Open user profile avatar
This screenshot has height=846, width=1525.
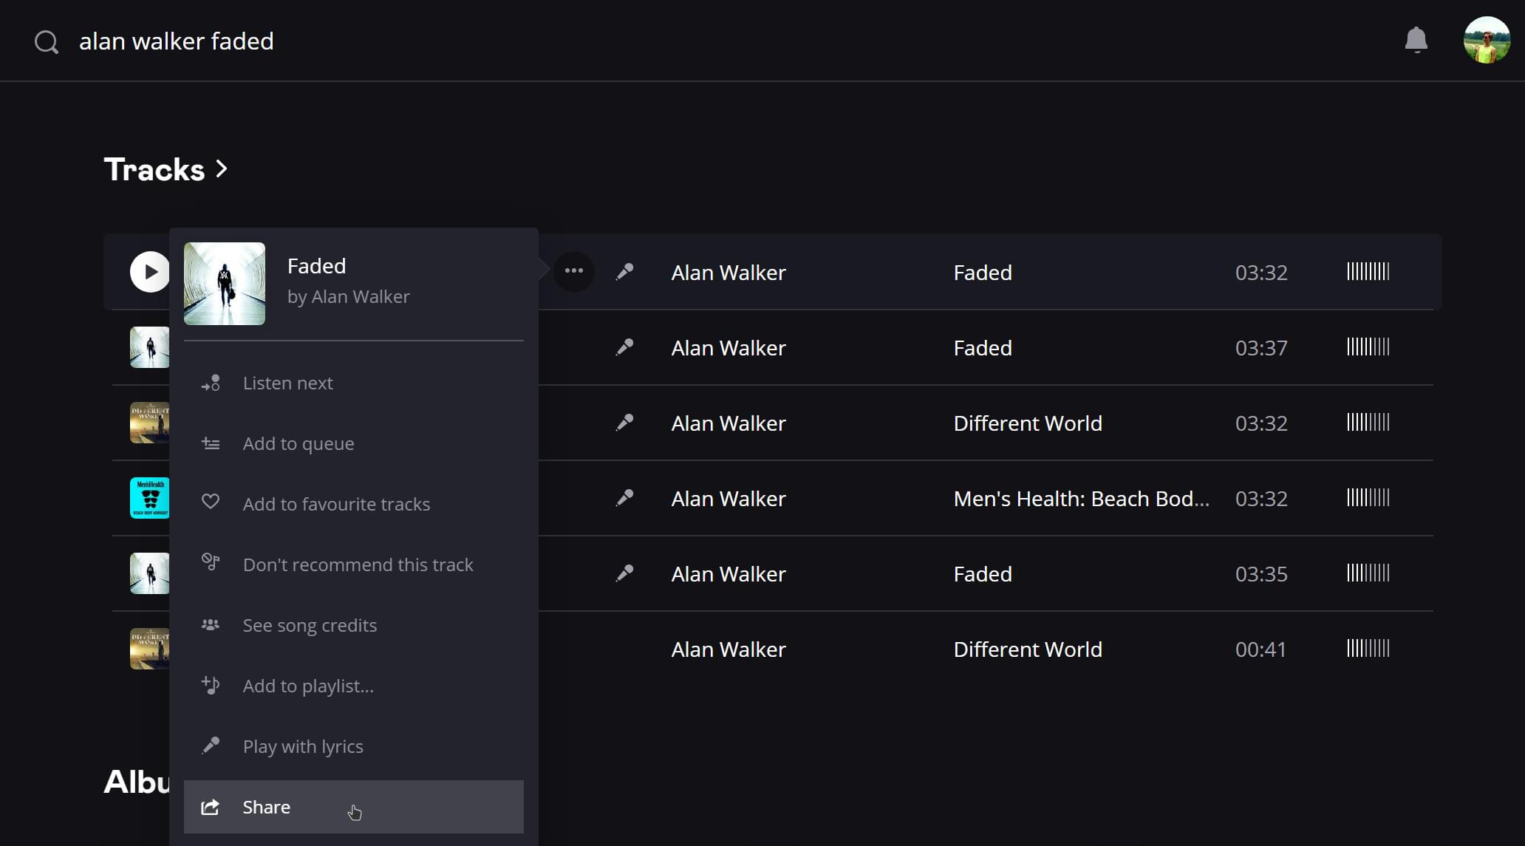[x=1487, y=40]
